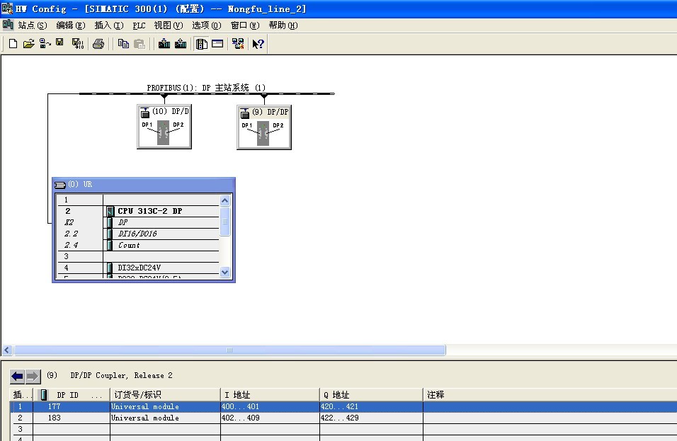The height and width of the screenshot is (441, 677).
Task: Click the Paste toolbar icon
Action: pos(140,44)
